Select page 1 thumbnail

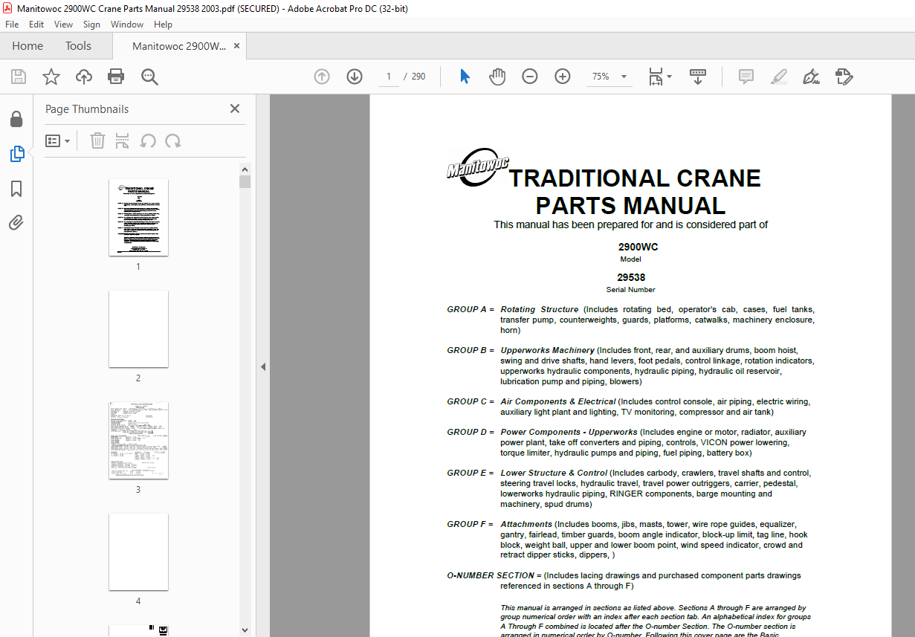(138, 218)
